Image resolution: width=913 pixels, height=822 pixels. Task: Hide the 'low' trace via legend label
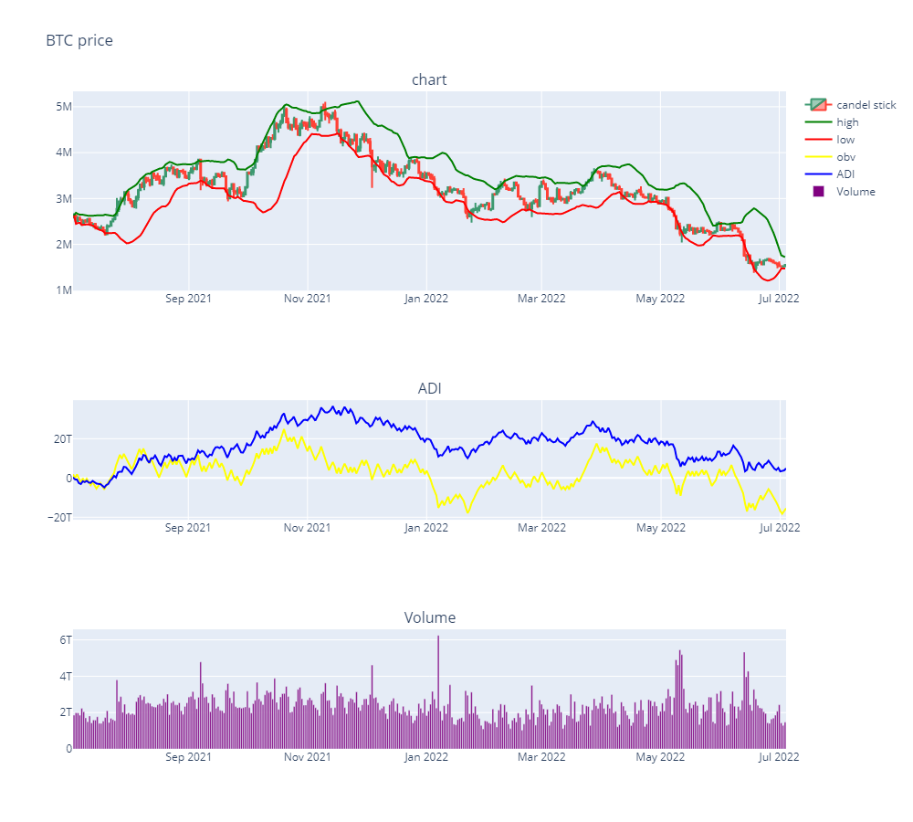click(845, 140)
